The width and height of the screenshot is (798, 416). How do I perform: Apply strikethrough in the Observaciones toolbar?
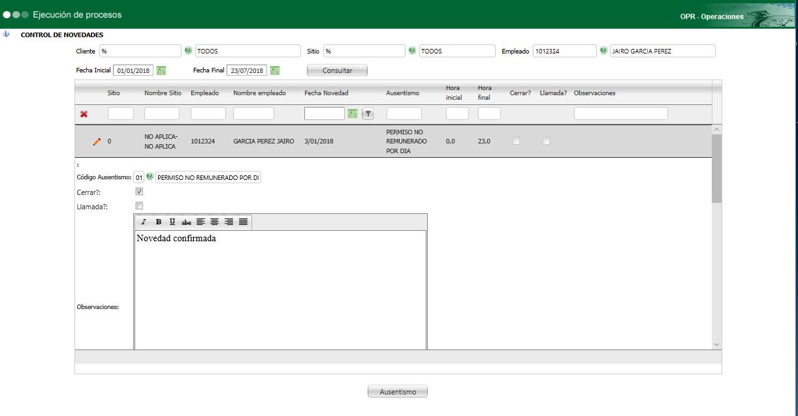pyautogui.click(x=186, y=222)
